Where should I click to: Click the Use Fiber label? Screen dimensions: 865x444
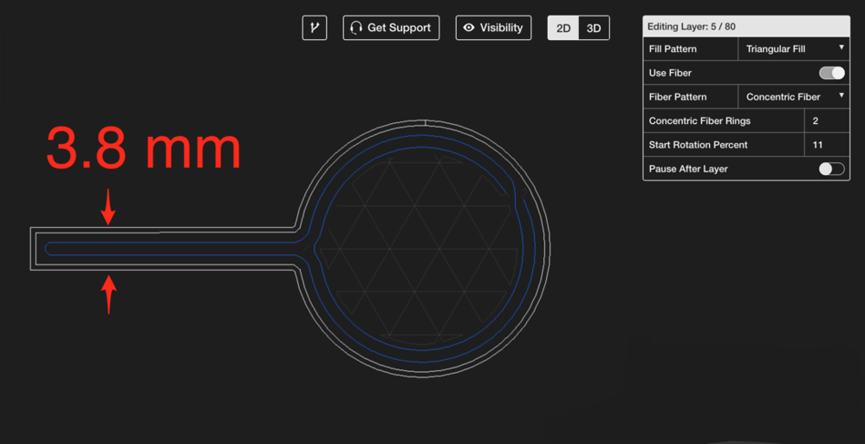click(x=670, y=73)
